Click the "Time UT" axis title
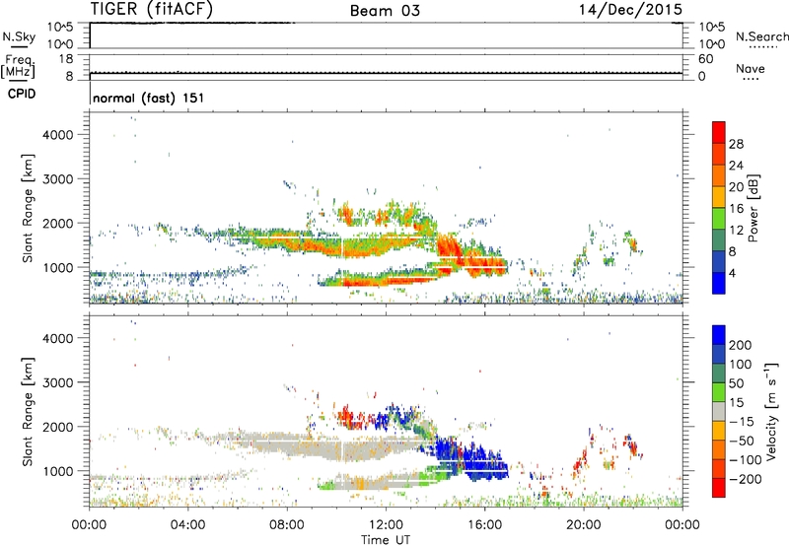789x546 pixels. tap(386, 540)
